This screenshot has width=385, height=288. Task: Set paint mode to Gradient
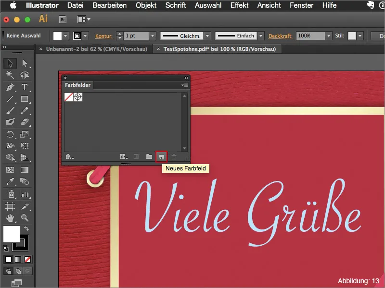[x=18, y=259]
